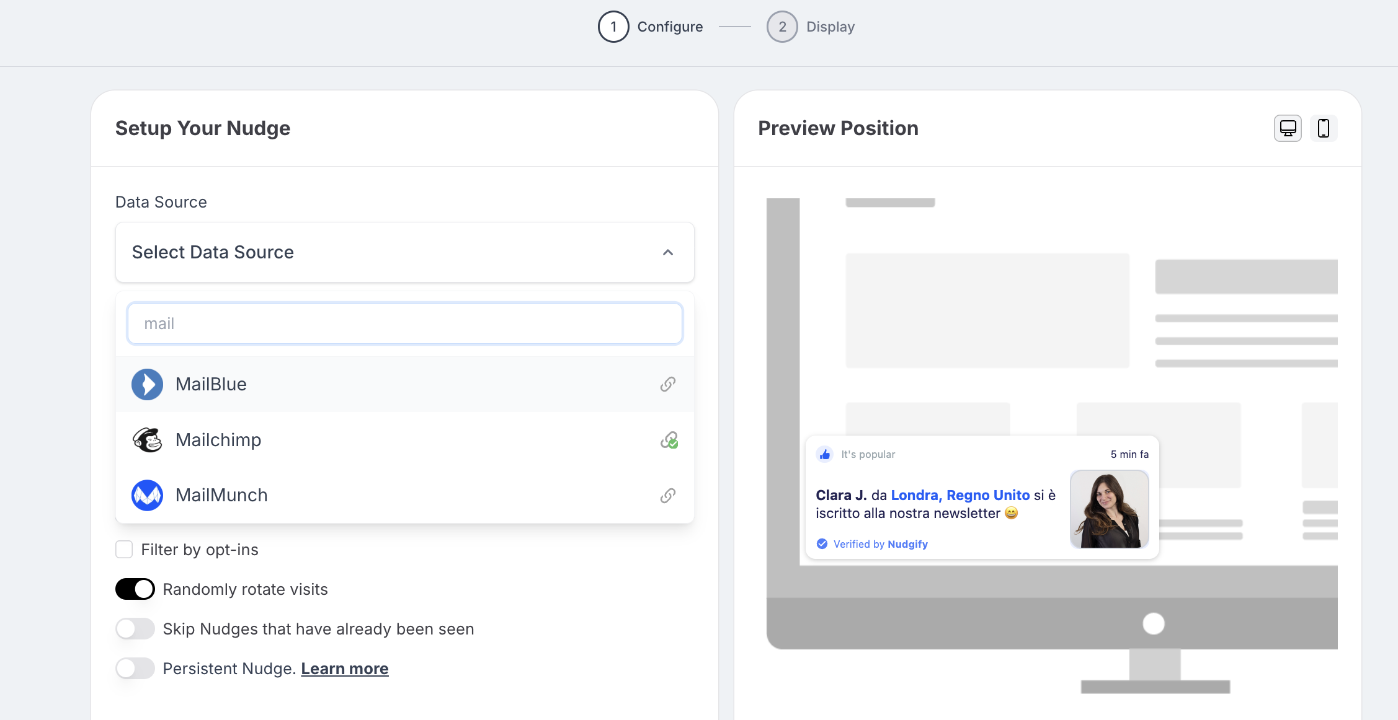Switch to mobile preview icon

[x=1323, y=128]
